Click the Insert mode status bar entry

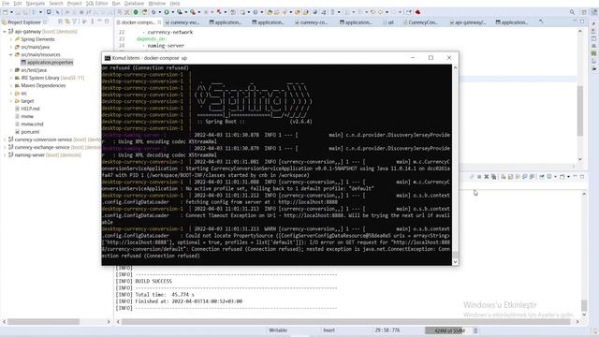point(329,330)
